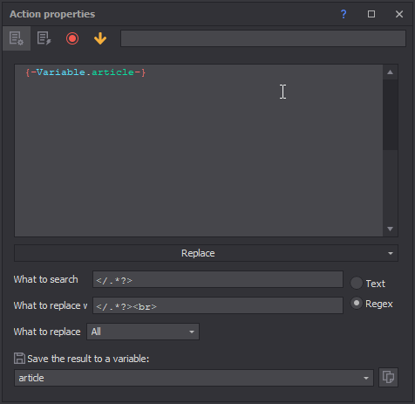Screen dimensions: 415x404
Task: Maximize the Action properties window
Action: [x=371, y=14]
